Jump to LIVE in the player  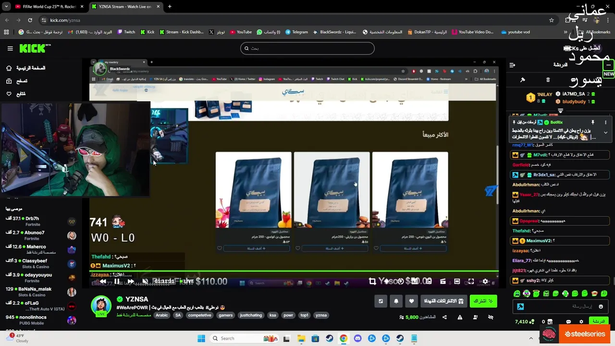coord(187,282)
